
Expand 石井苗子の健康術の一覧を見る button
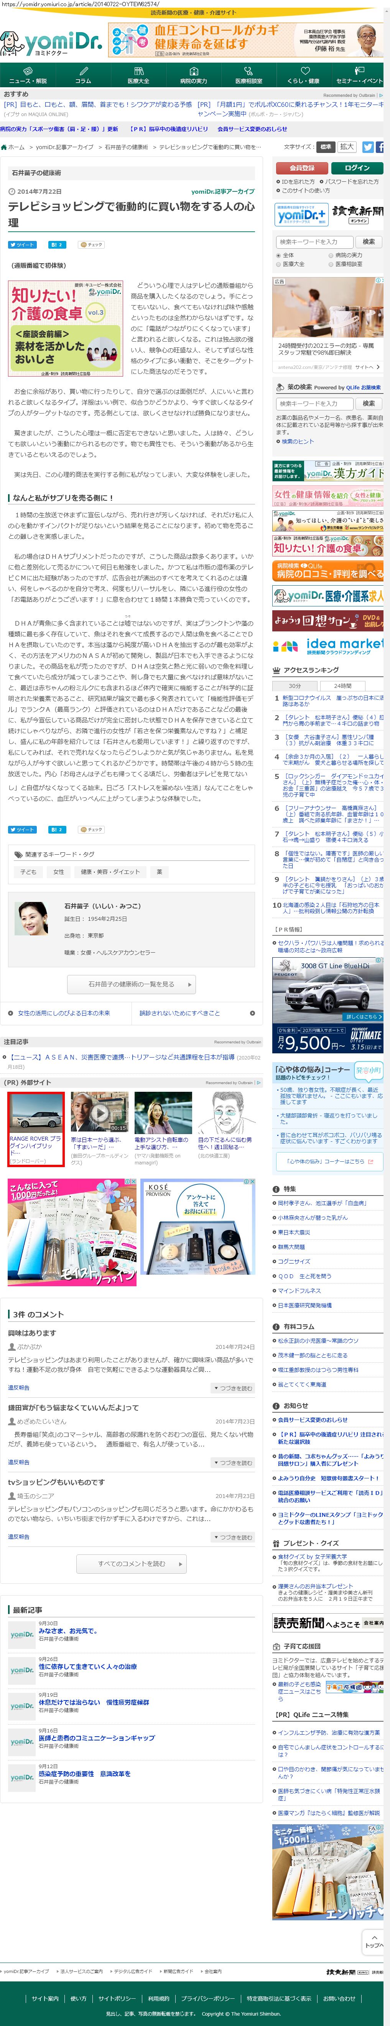(x=130, y=984)
